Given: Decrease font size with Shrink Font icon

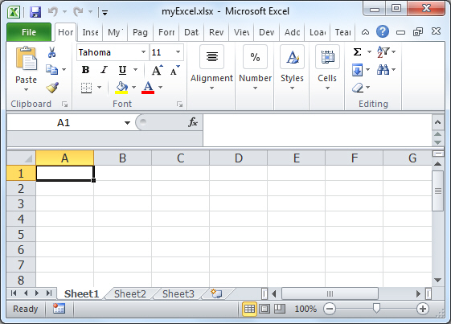Looking at the screenshot, I should point(174,70).
